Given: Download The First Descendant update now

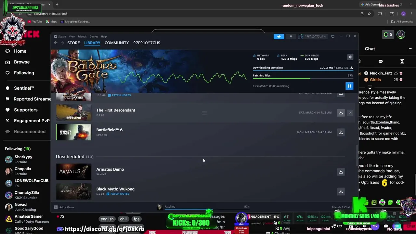Looking at the screenshot, I should click(341, 112).
